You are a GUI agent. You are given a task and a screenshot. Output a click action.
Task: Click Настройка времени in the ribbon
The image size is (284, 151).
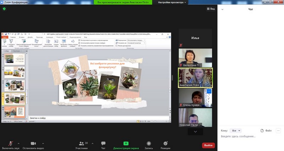pos(64,43)
